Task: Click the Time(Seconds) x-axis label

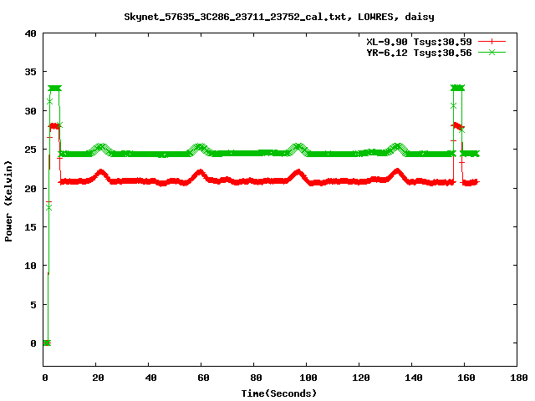Action: pyautogui.click(x=279, y=393)
